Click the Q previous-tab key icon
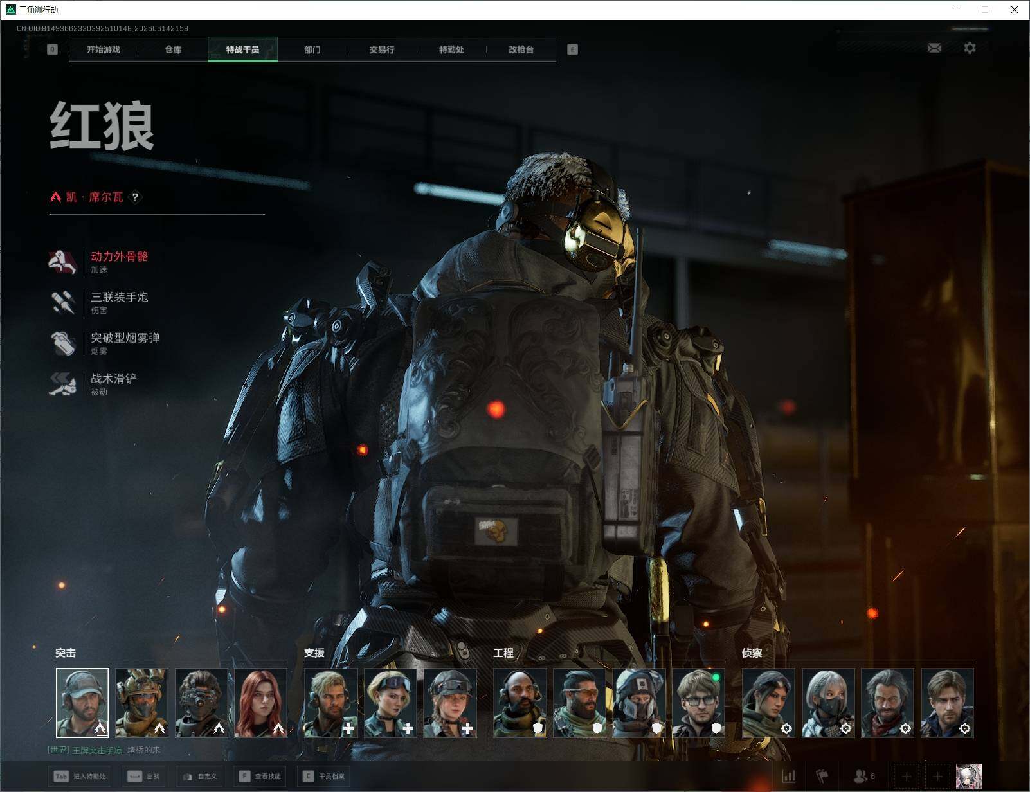The image size is (1030, 792). click(x=53, y=50)
